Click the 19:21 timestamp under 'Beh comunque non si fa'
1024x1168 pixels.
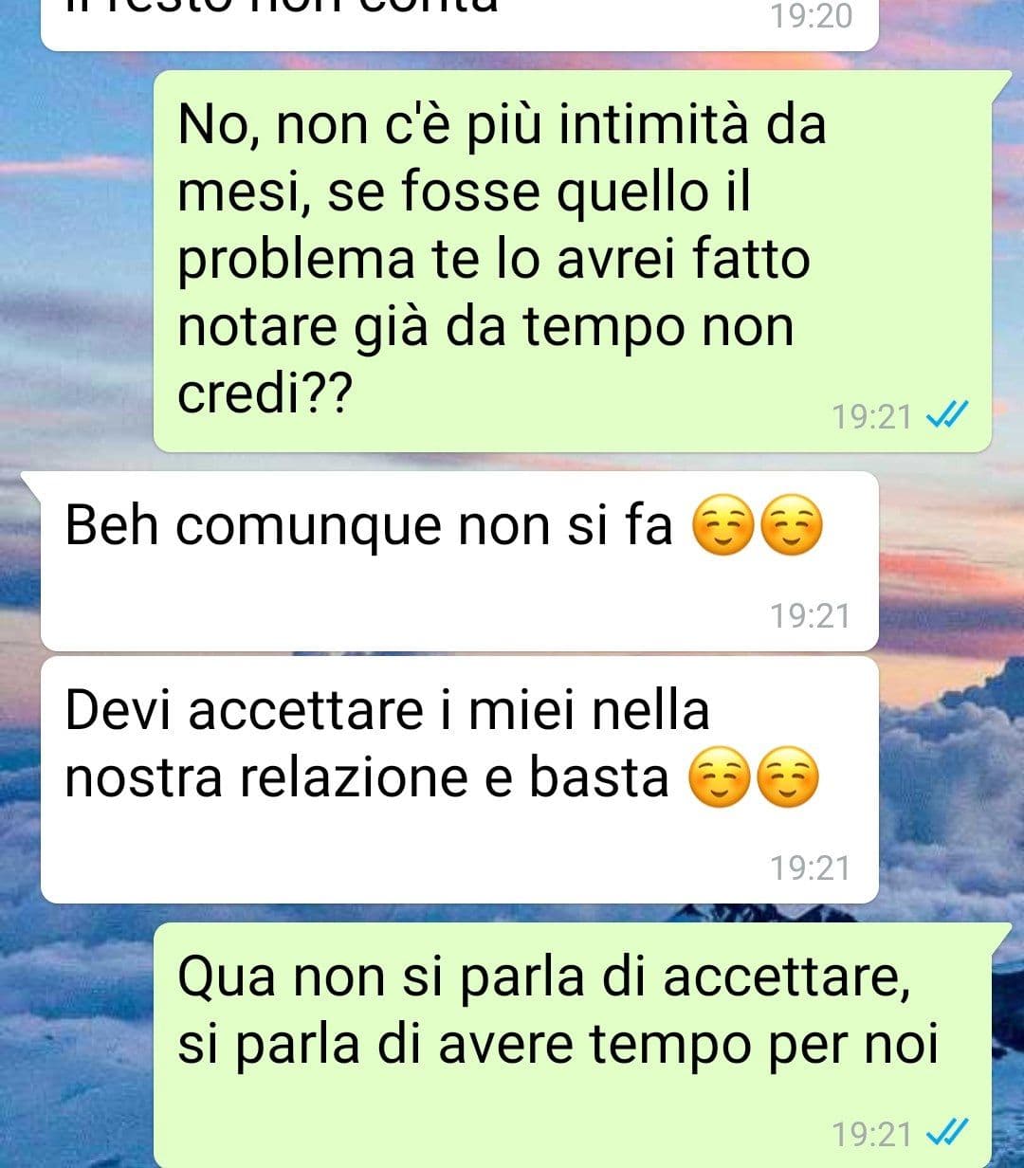tap(811, 616)
